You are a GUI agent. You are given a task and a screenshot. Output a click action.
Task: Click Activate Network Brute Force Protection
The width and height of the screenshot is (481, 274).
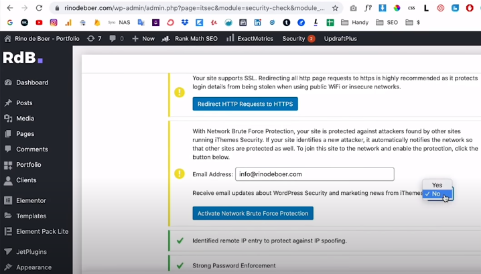pyautogui.click(x=253, y=213)
